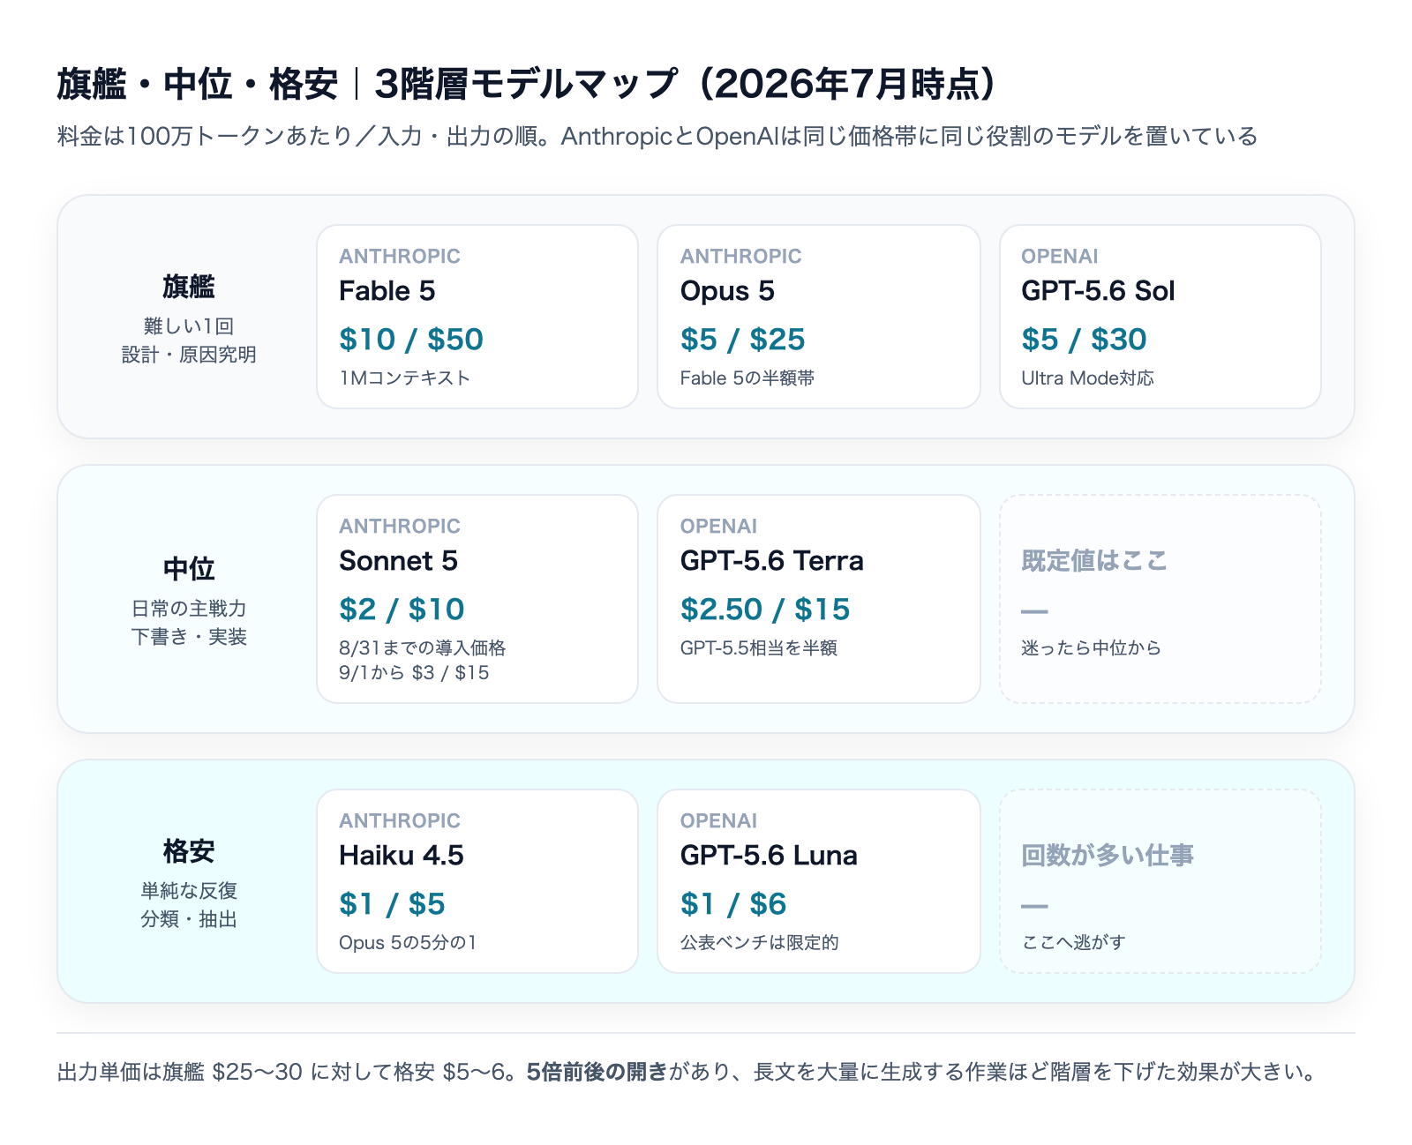The width and height of the screenshot is (1412, 1145).
Task: Click the 単純な反復 description
Action: [189, 890]
